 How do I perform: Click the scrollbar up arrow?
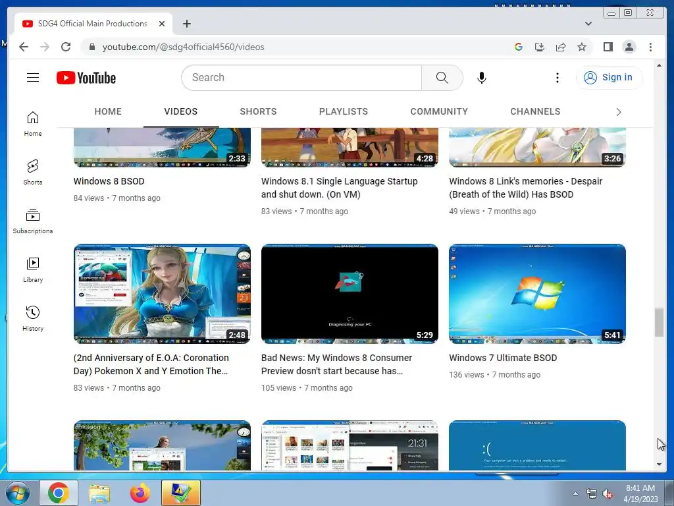[659, 65]
